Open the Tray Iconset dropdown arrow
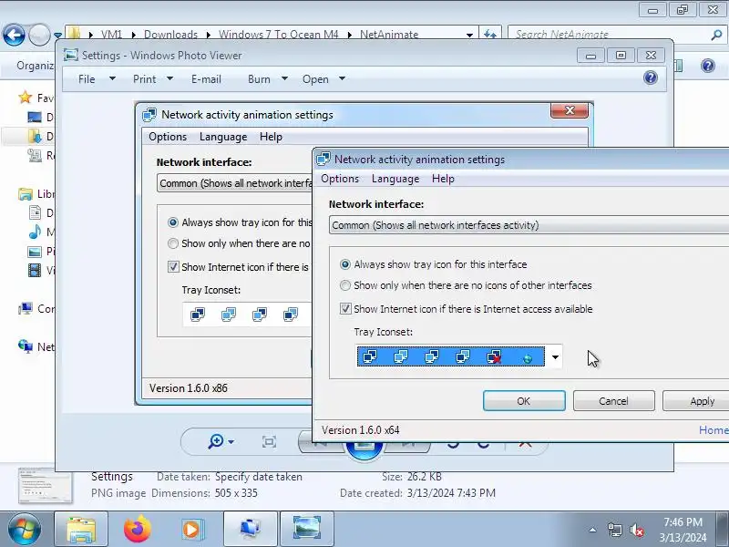This screenshot has height=547, width=729. [555, 357]
